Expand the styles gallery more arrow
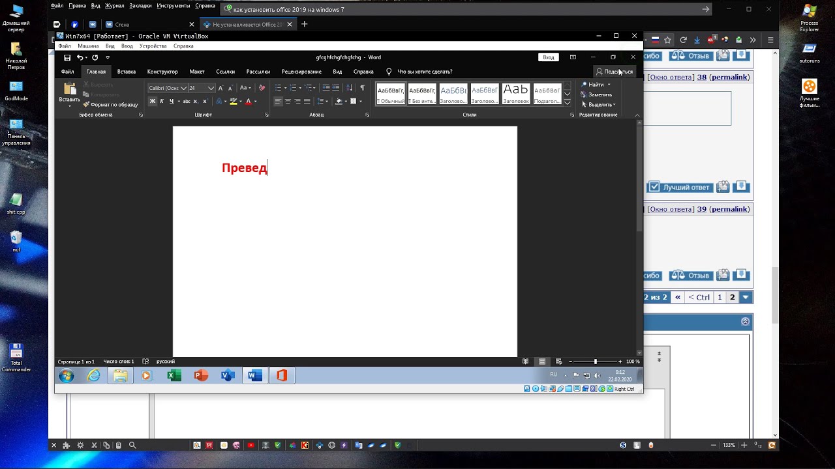 [x=567, y=103]
